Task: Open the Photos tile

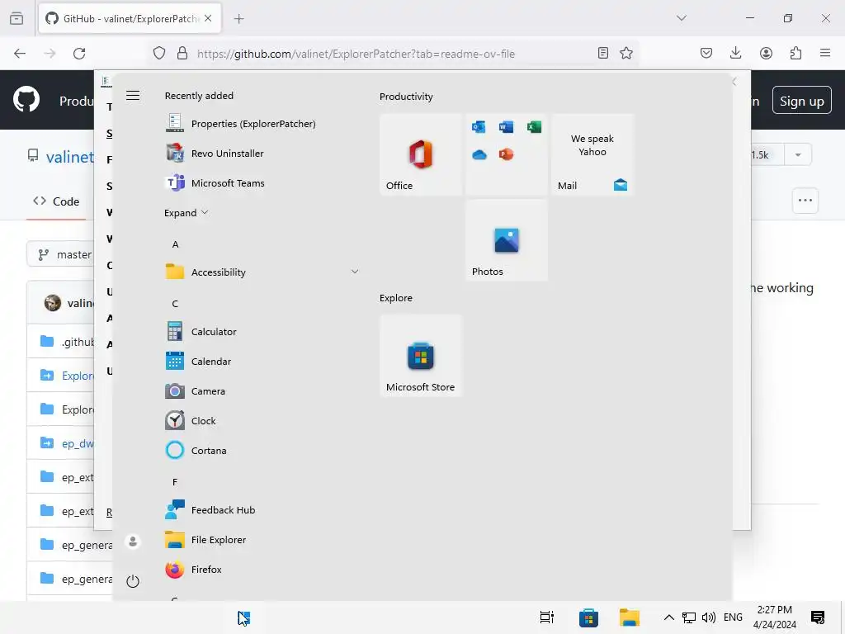Action: click(507, 240)
